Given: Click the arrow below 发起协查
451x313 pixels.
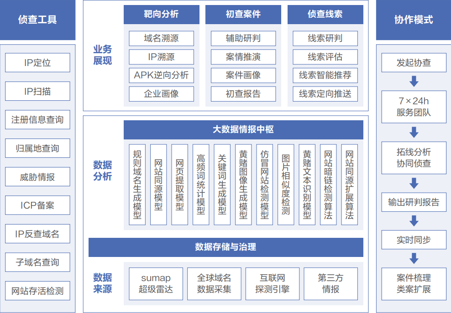Looking at the screenshot, I should [414, 82].
